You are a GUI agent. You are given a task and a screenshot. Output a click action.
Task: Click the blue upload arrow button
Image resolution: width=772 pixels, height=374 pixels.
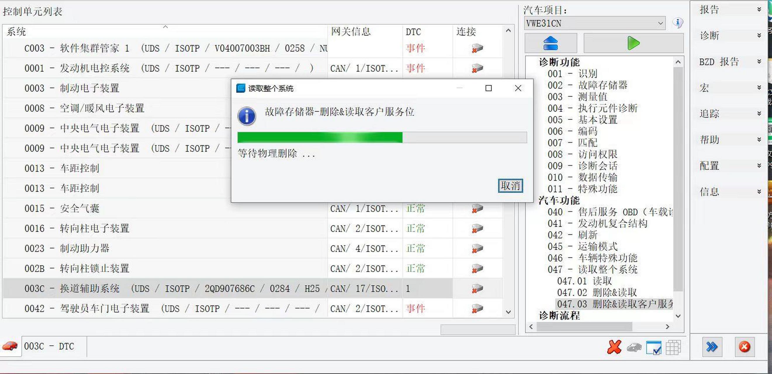point(551,43)
